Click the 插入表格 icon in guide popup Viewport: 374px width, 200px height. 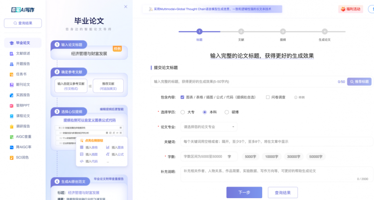[x=81, y=147]
